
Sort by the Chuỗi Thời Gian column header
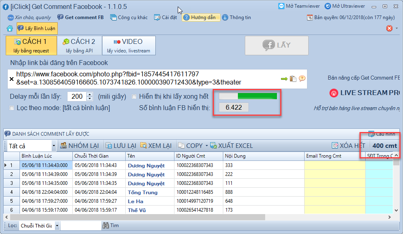[x=99, y=156]
